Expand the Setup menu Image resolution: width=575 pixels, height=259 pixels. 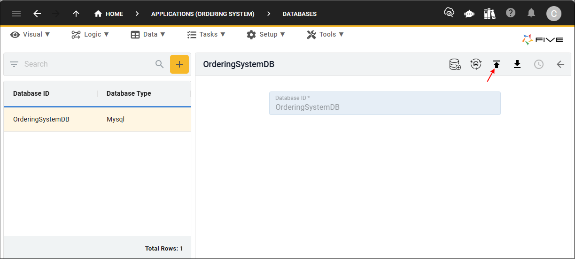(x=265, y=34)
